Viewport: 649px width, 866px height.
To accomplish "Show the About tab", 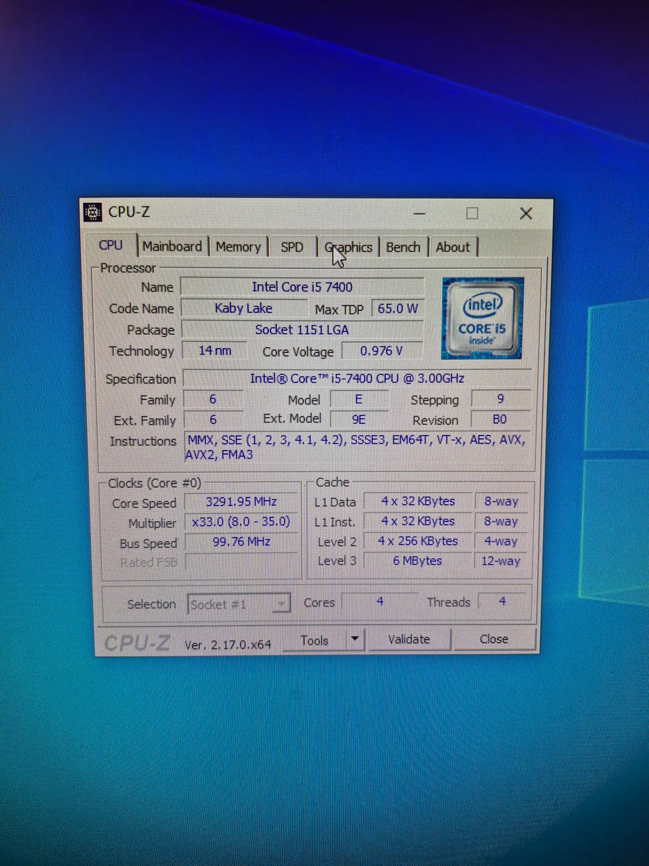I will click(453, 247).
